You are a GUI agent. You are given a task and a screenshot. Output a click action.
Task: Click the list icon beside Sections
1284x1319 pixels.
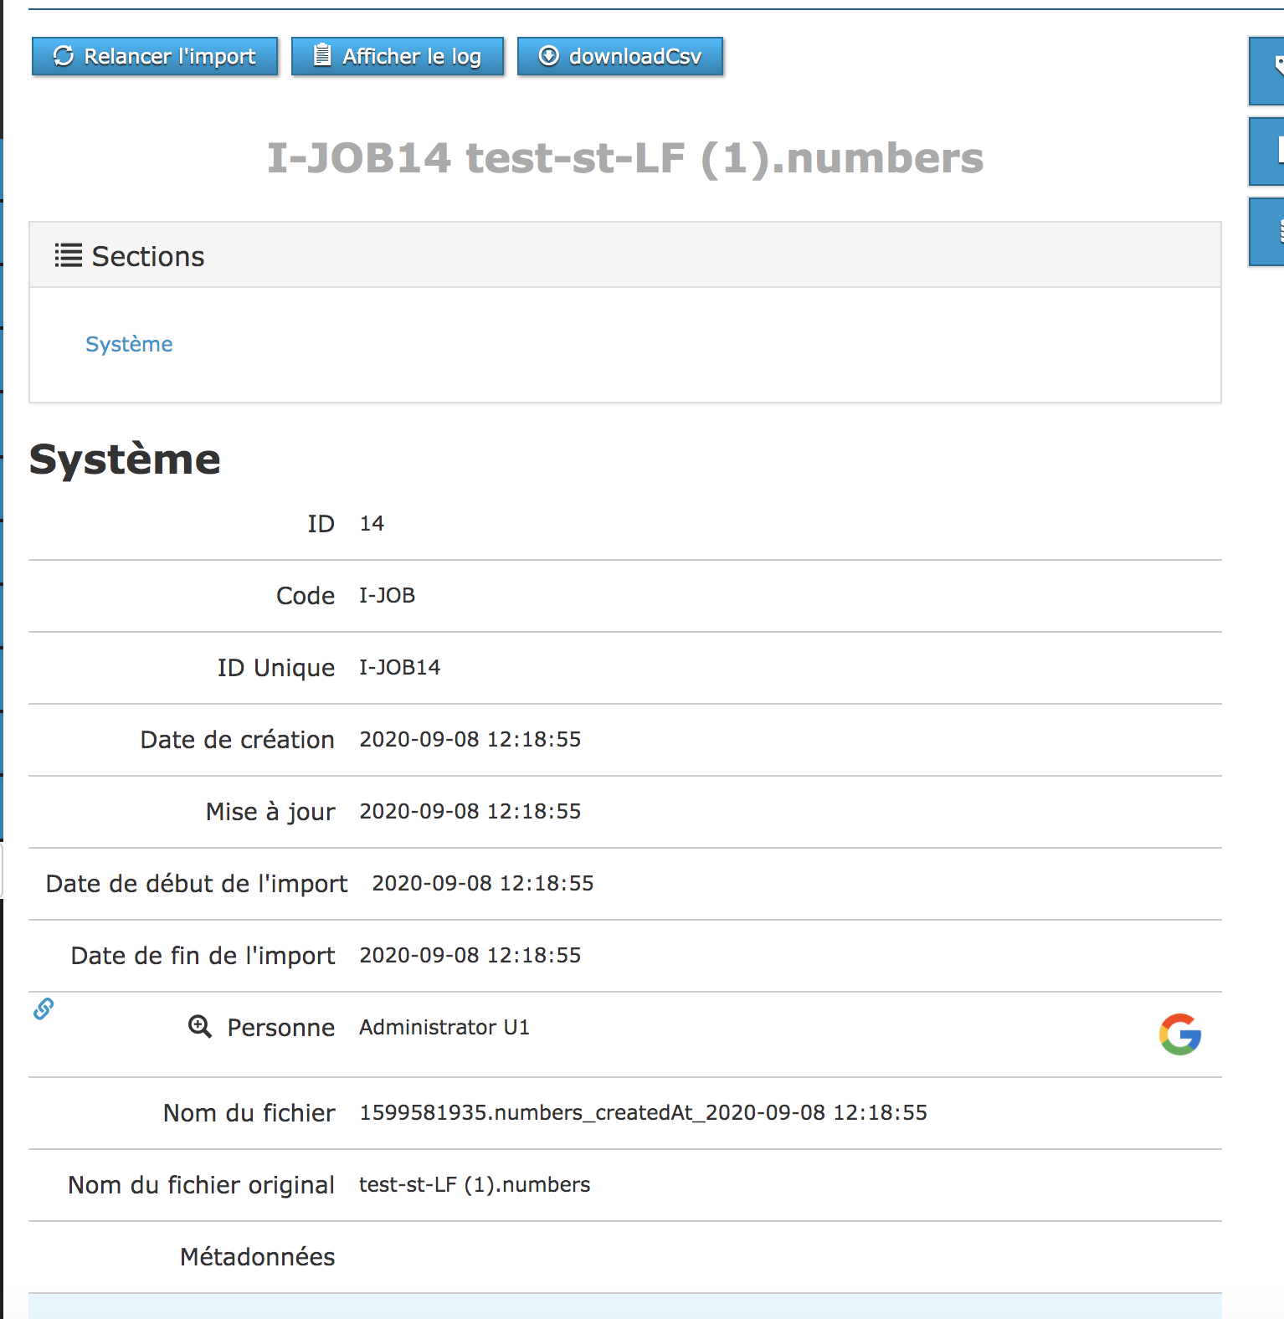click(x=68, y=255)
